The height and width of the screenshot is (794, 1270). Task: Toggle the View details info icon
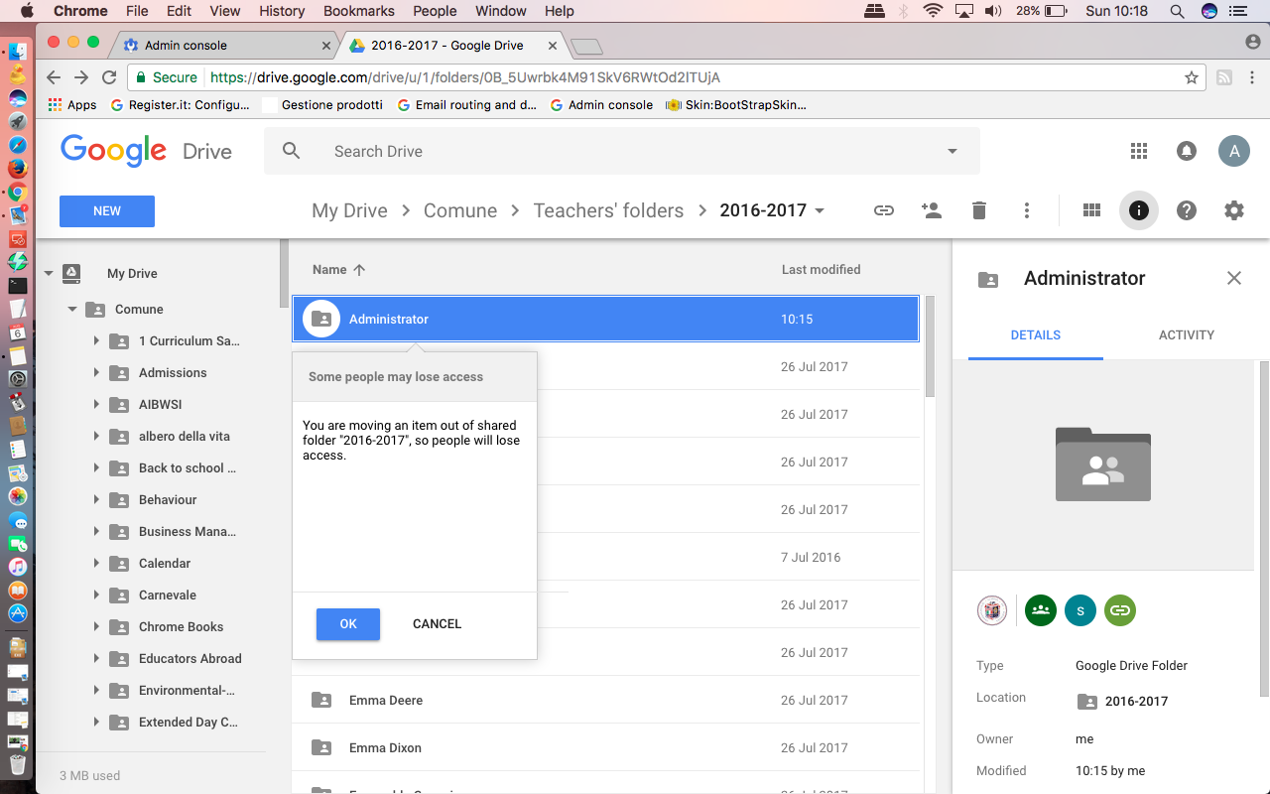(1139, 210)
